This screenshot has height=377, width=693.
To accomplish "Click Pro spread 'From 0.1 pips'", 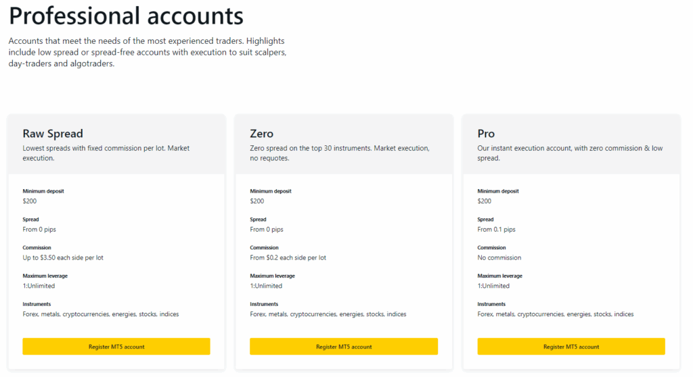I will click(496, 229).
